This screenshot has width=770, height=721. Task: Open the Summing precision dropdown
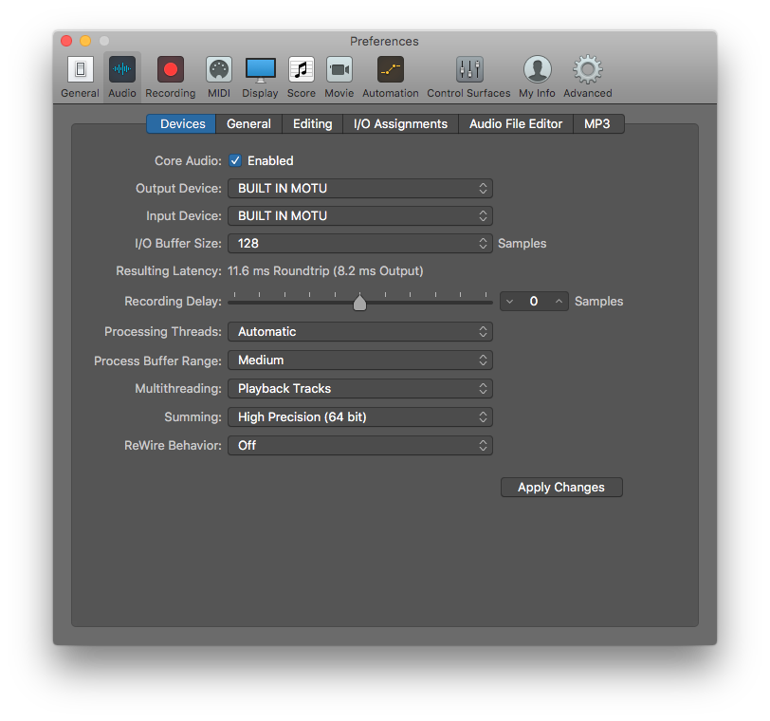coord(360,417)
